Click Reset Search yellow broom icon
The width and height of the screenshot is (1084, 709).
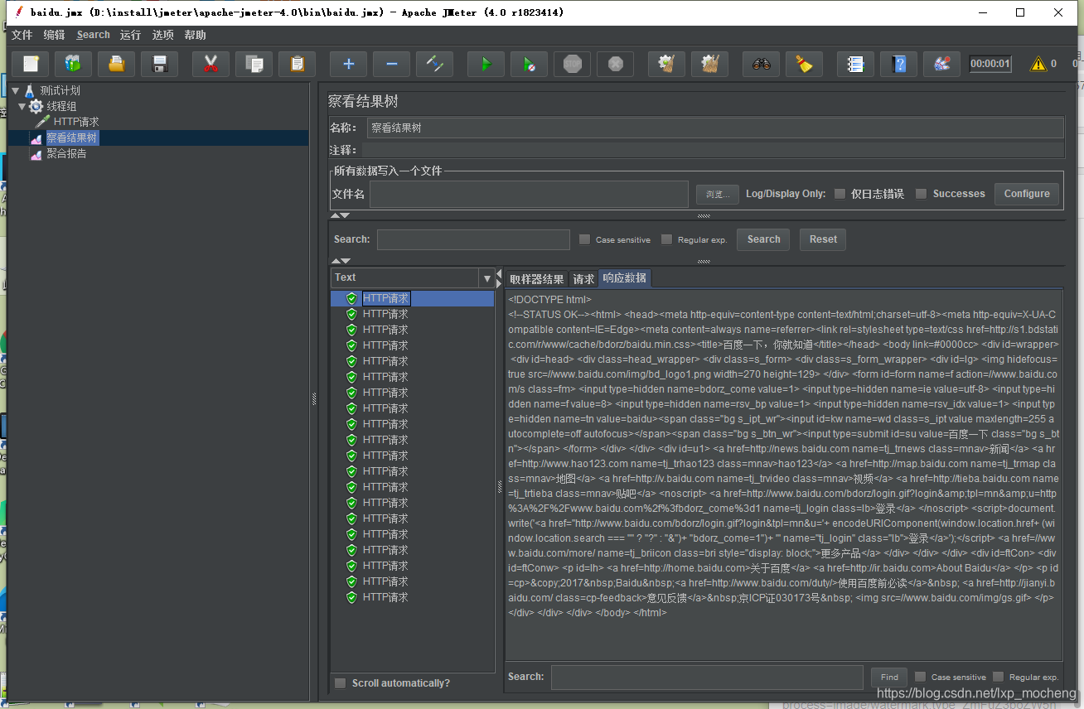804,64
